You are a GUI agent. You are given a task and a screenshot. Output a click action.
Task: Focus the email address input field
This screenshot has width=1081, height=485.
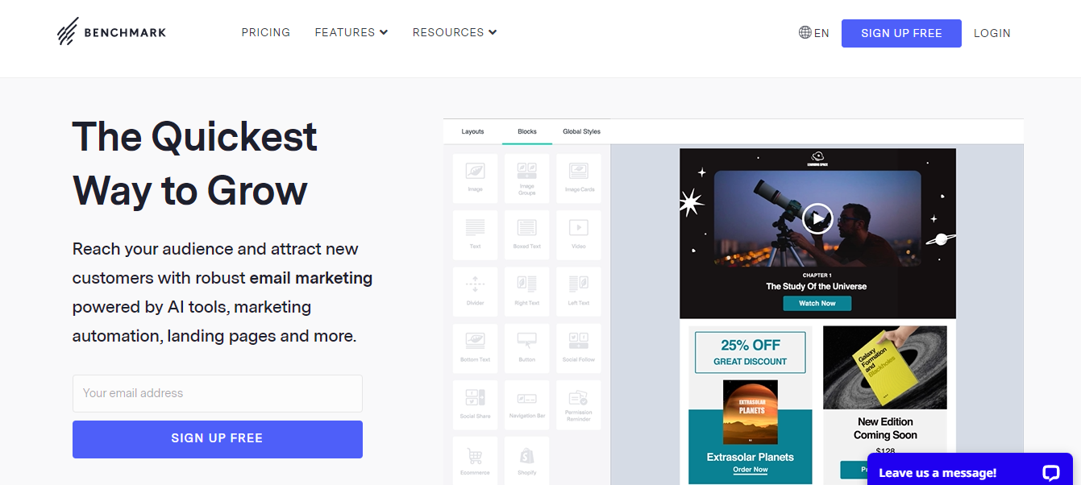(217, 393)
